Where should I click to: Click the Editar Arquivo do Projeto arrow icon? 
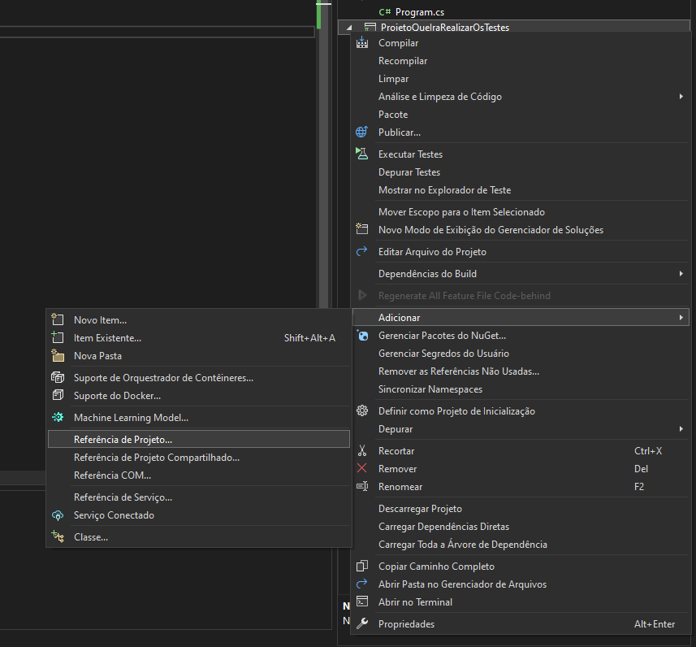(x=361, y=251)
